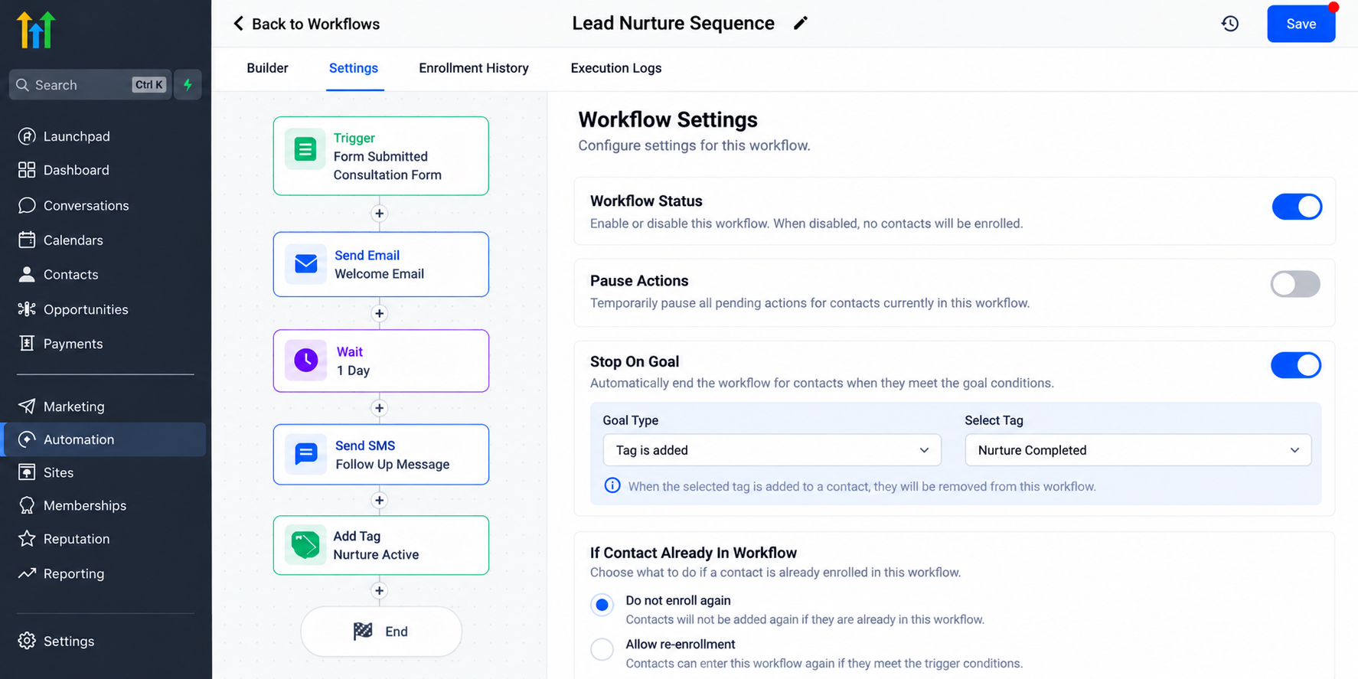This screenshot has height=679, width=1358.
Task: Click the lightning bolt quick actions icon
Action: click(x=188, y=84)
